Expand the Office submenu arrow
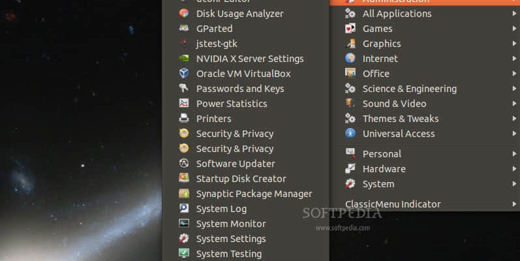Viewport: 520px width, 261px height. coord(514,74)
